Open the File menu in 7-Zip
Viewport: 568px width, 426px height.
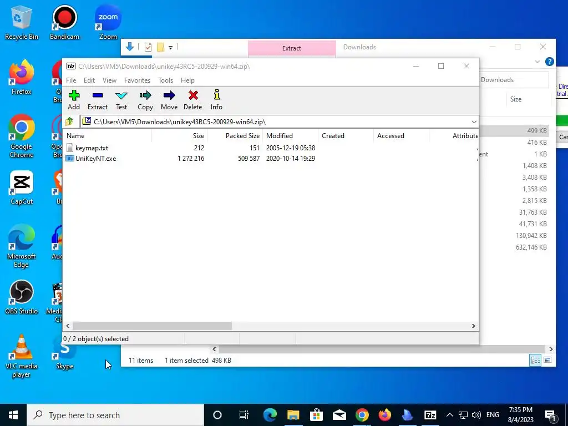(x=71, y=80)
